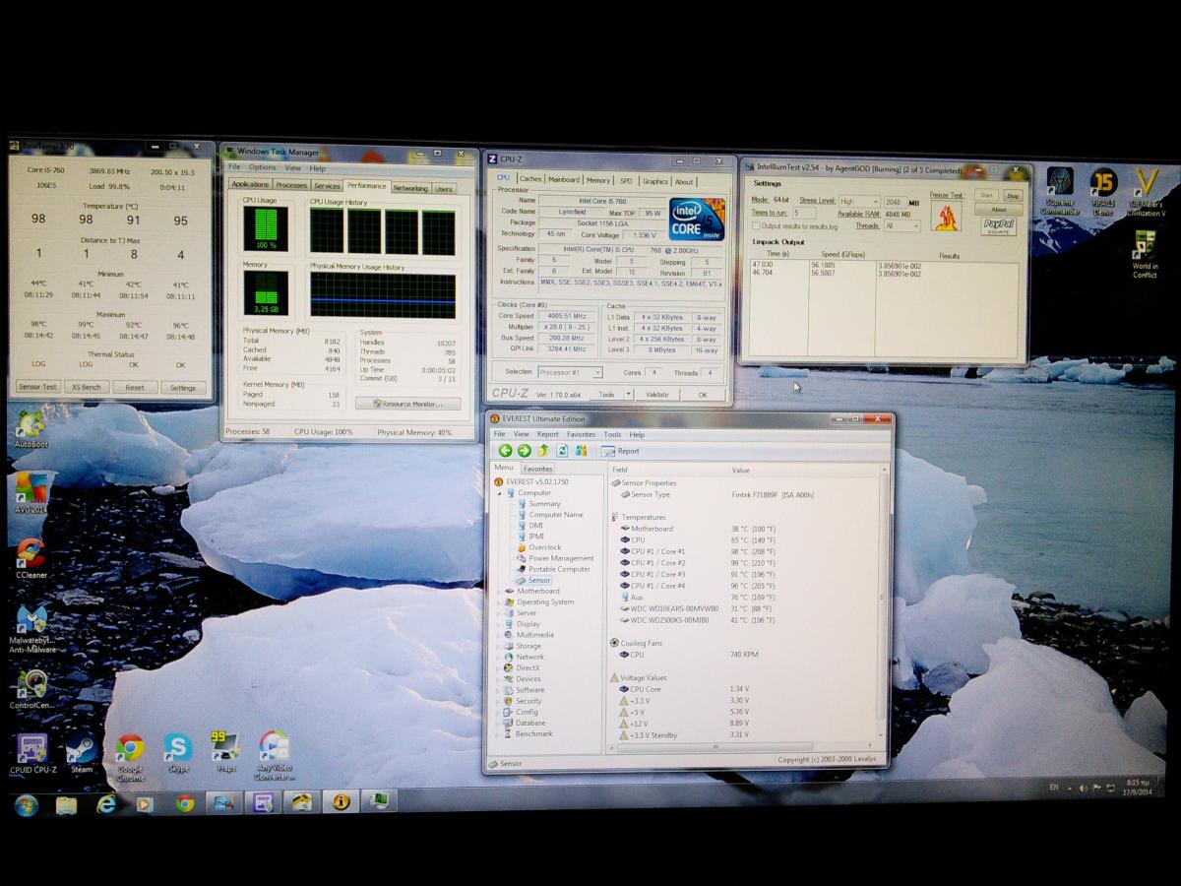The width and height of the screenshot is (1181, 886).
Task: Open Settings in RealTemp
Action: tap(183, 388)
